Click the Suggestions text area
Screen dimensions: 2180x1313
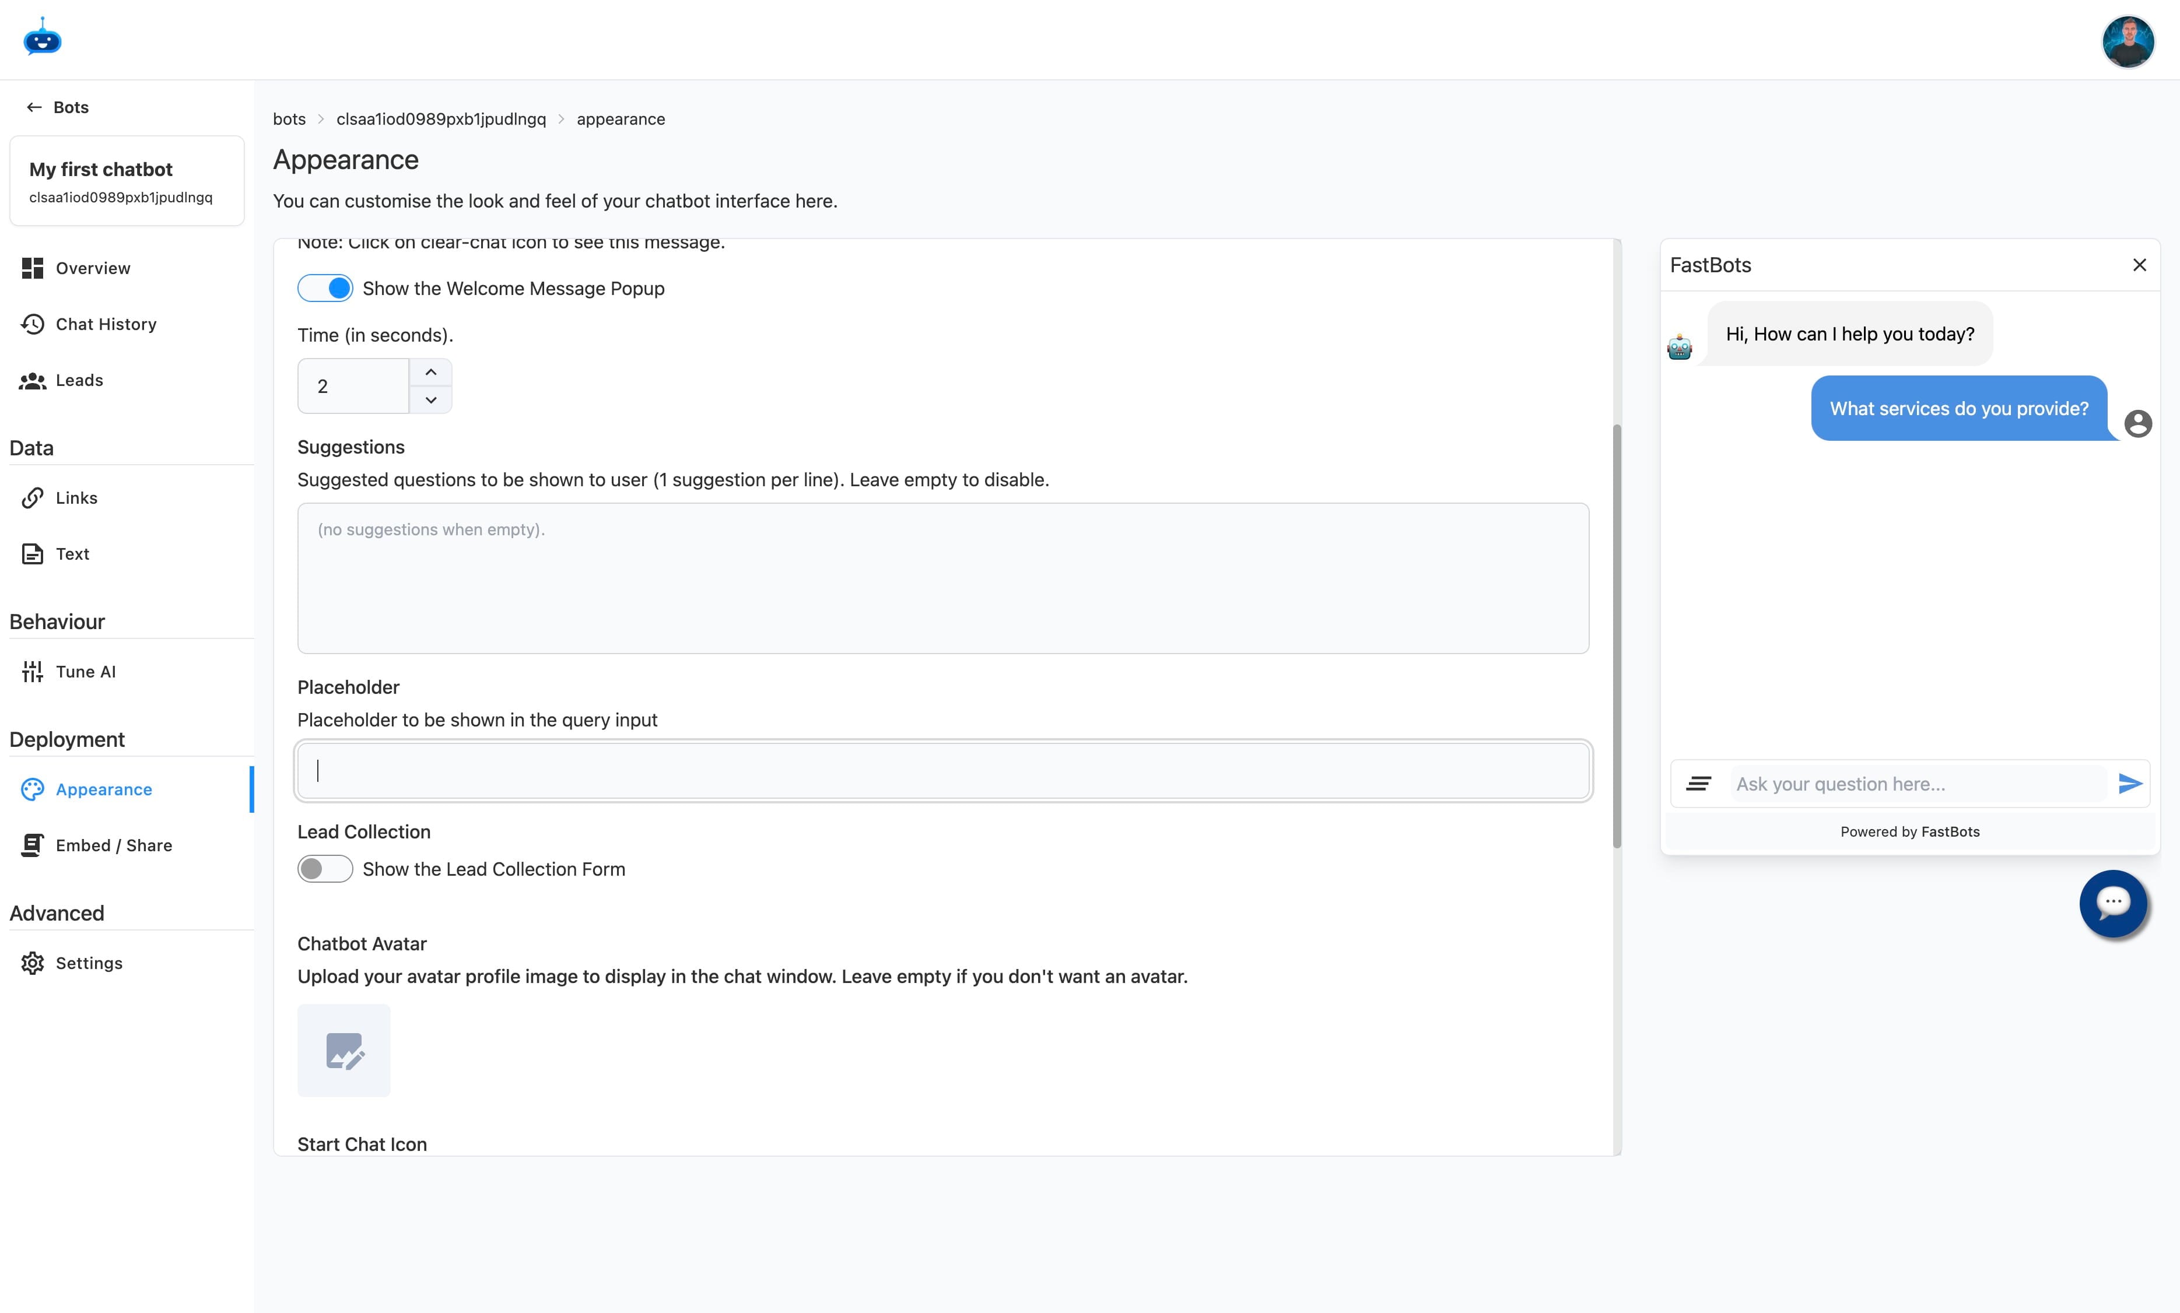point(942,578)
